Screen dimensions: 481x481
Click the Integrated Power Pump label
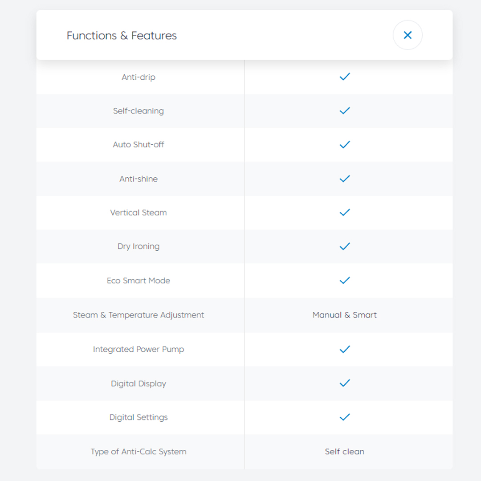[x=139, y=349]
